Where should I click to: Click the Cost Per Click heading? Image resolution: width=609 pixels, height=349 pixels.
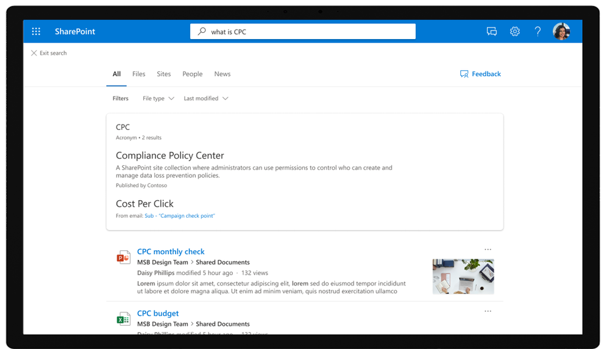point(144,204)
